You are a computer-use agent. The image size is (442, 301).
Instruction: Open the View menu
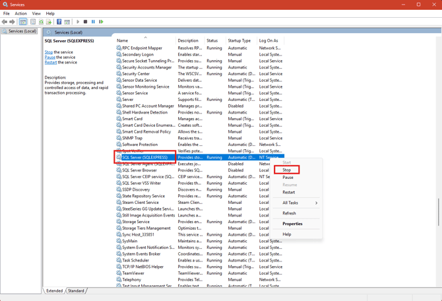click(x=36, y=13)
